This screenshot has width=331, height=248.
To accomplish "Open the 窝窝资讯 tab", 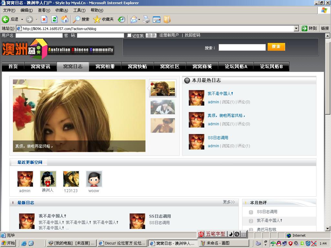I will pyautogui.click(x=40, y=67).
